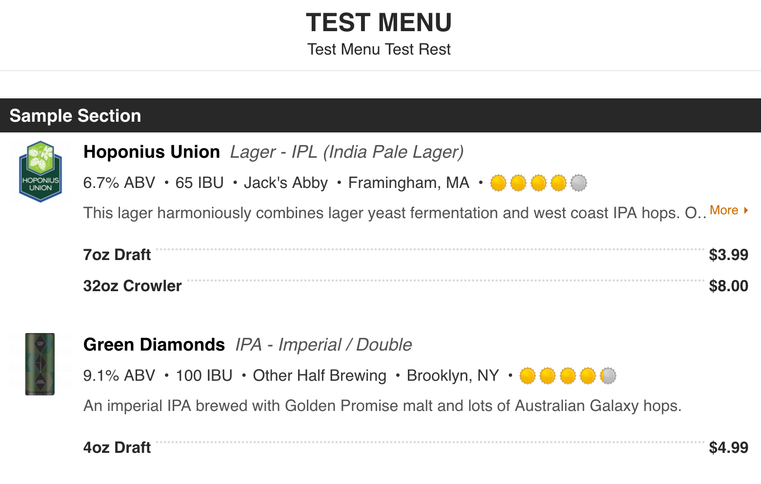This screenshot has height=484, width=761.
Task: Click Green Diamonds' first rating cap
Action: [527, 376]
